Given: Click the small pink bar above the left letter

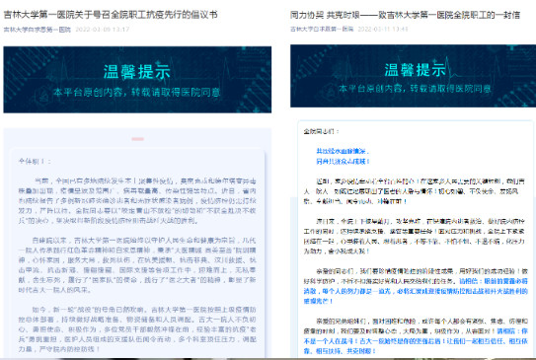Looking at the screenshot, I should [x=138, y=139].
